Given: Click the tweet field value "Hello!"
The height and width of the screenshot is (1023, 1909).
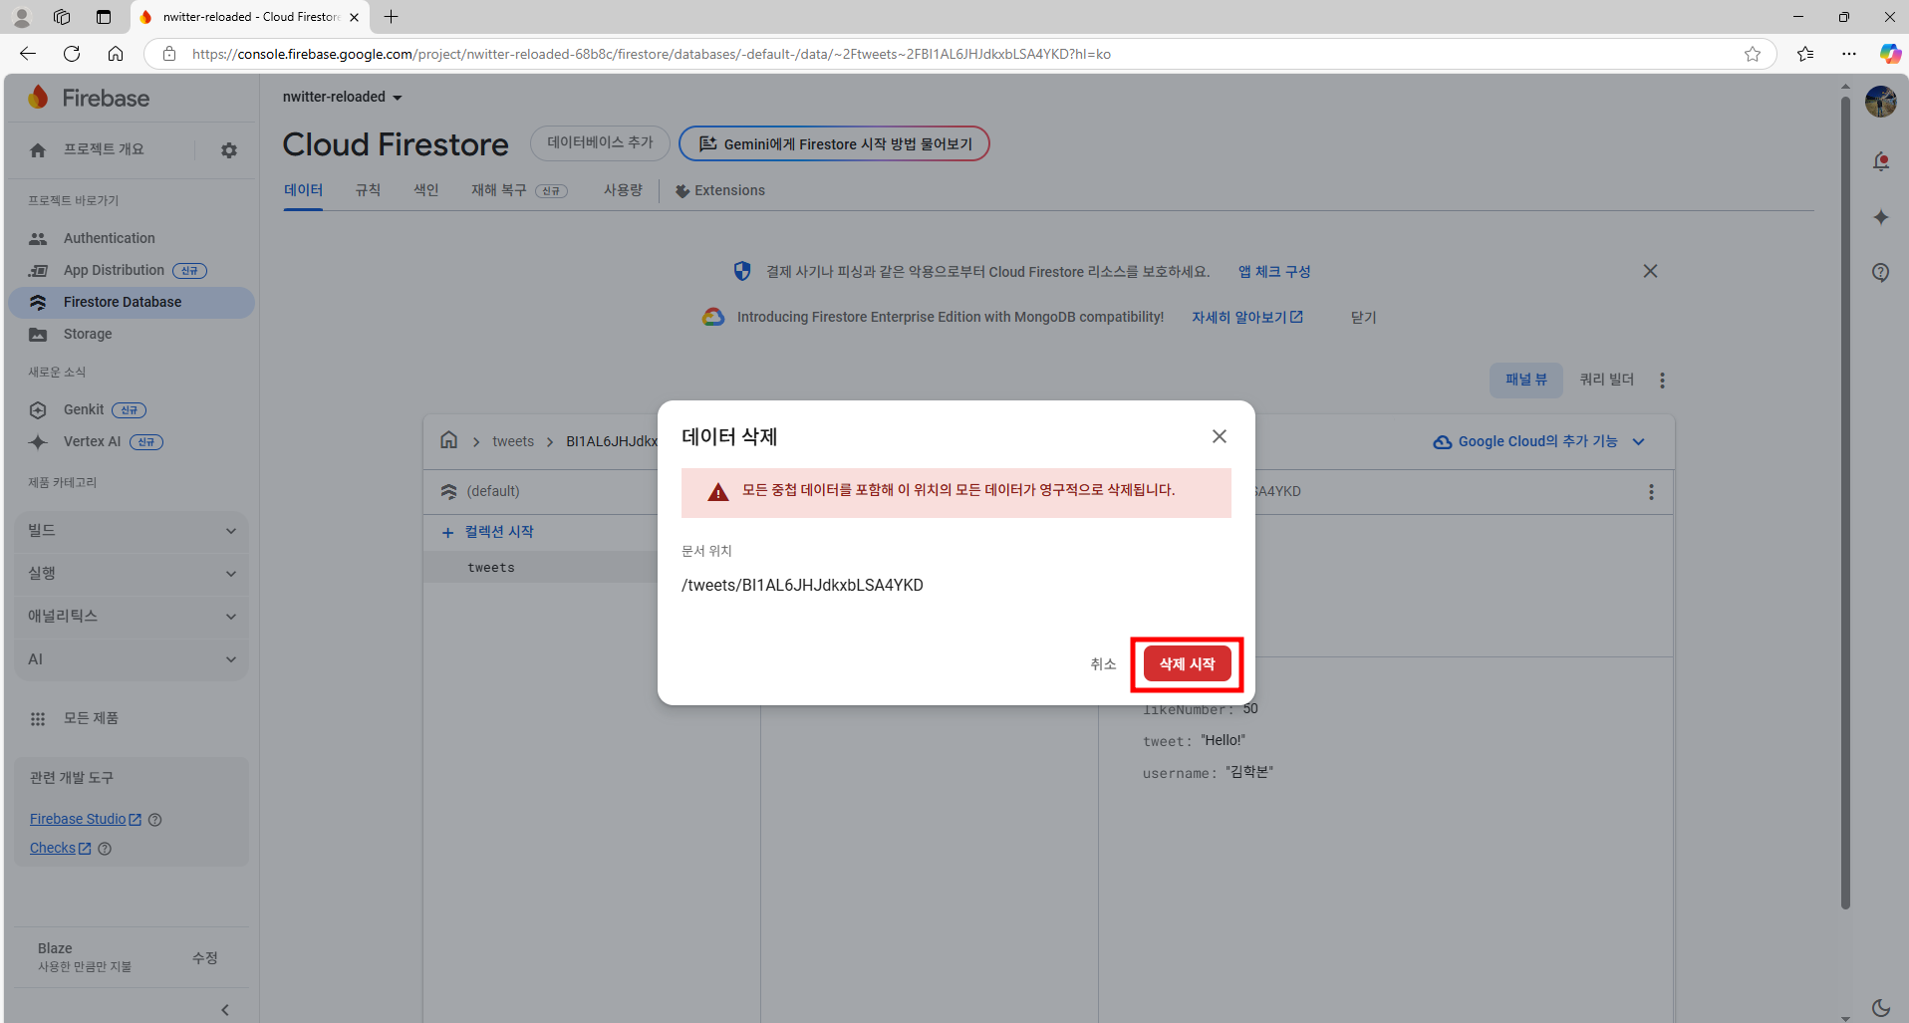Looking at the screenshot, I should point(1224,741).
